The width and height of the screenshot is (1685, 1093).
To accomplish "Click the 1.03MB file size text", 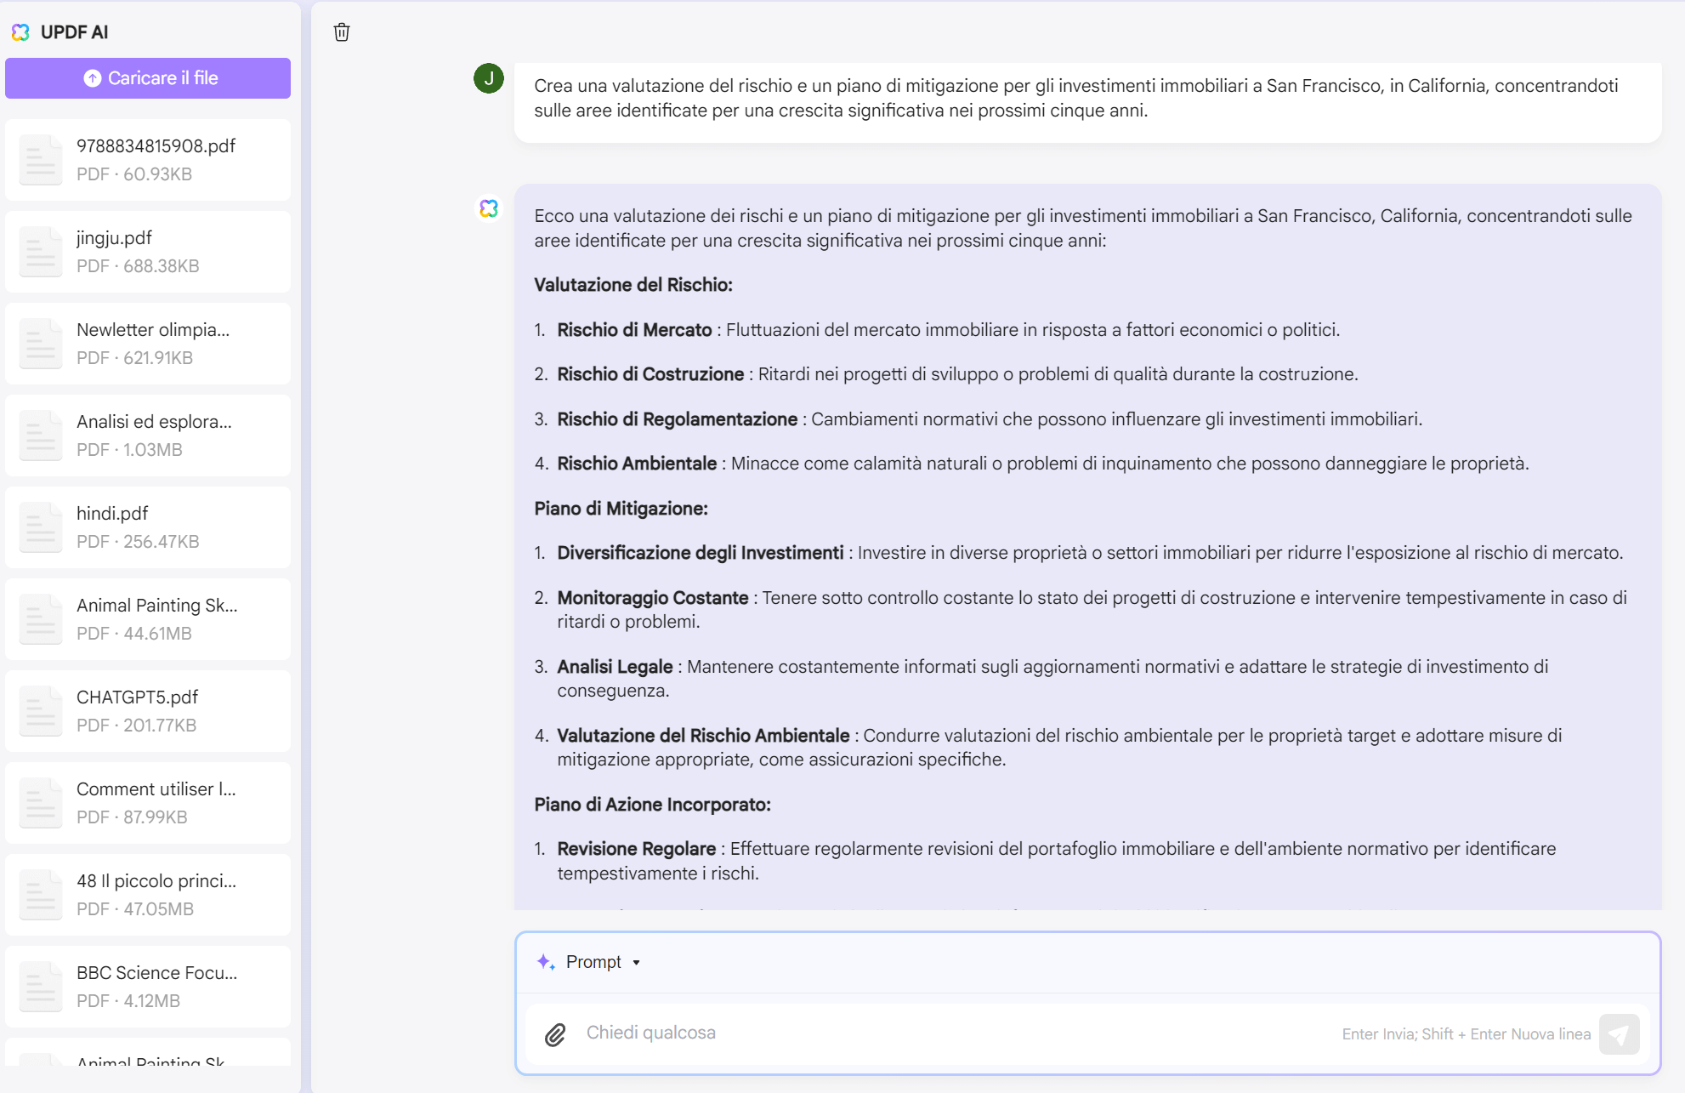I will click(x=153, y=450).
